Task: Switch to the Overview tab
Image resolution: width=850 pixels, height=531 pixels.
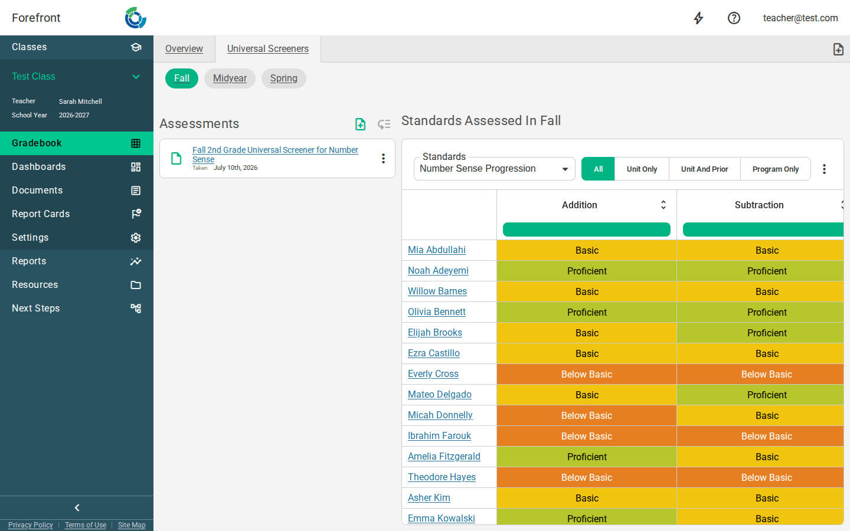Action: click(184, 49)
